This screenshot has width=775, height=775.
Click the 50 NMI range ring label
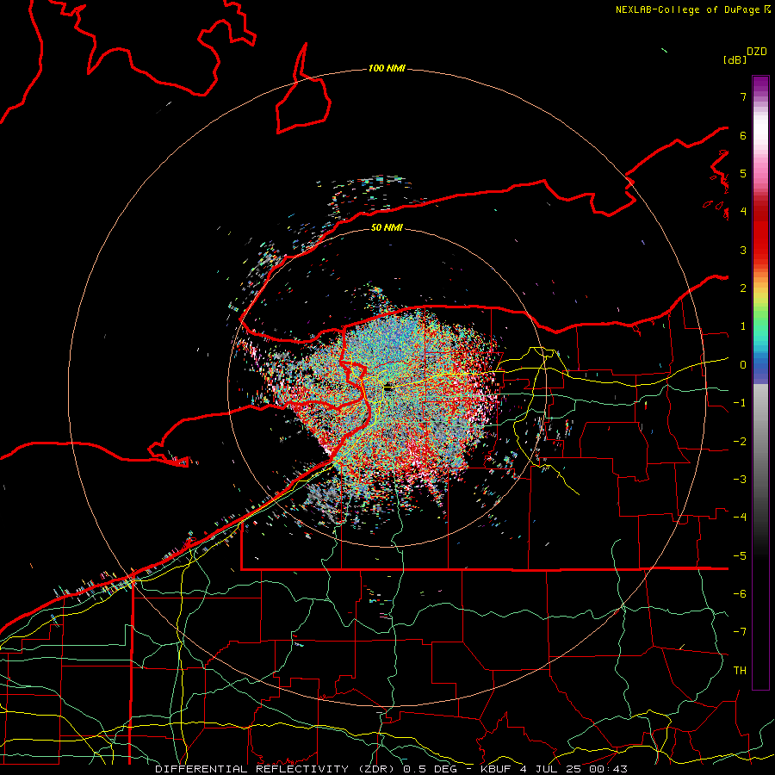[387, 227]
